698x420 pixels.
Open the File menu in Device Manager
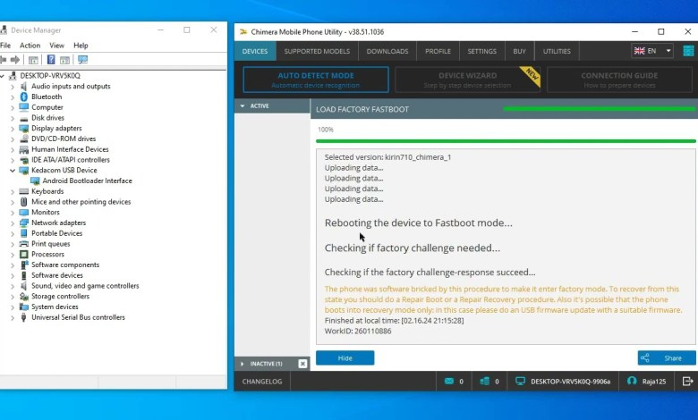(5, 46)
